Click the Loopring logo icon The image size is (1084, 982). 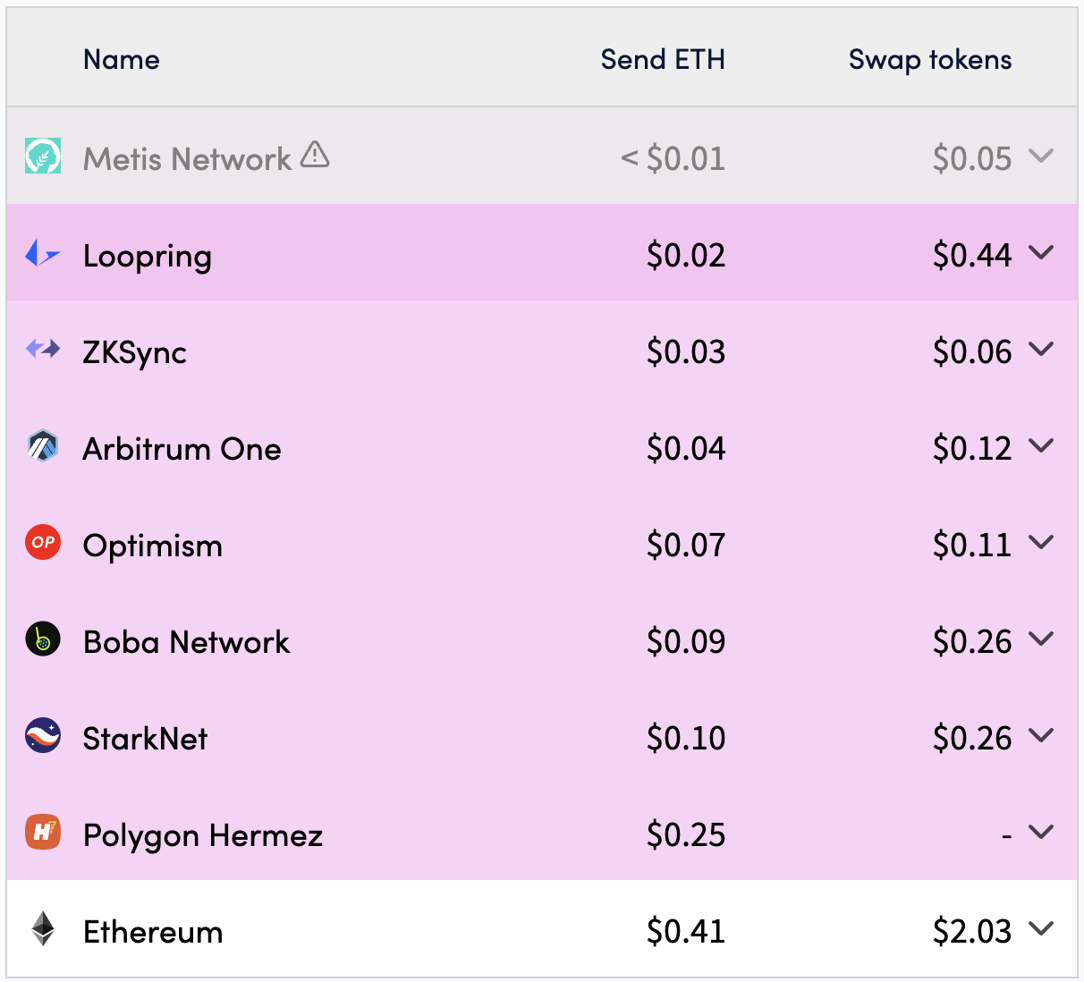(42, 254)
